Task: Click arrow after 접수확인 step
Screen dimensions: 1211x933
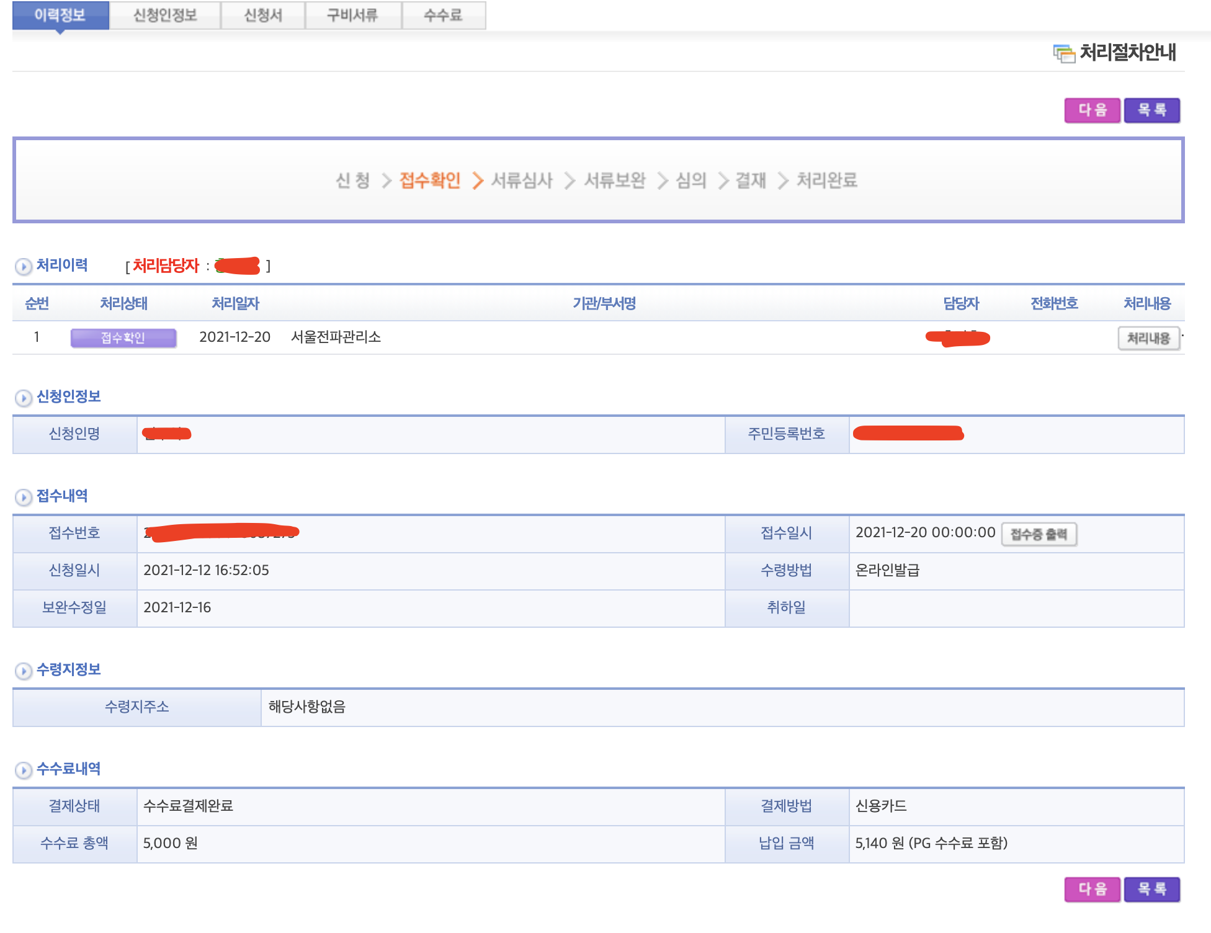Action: coord(477,181)
